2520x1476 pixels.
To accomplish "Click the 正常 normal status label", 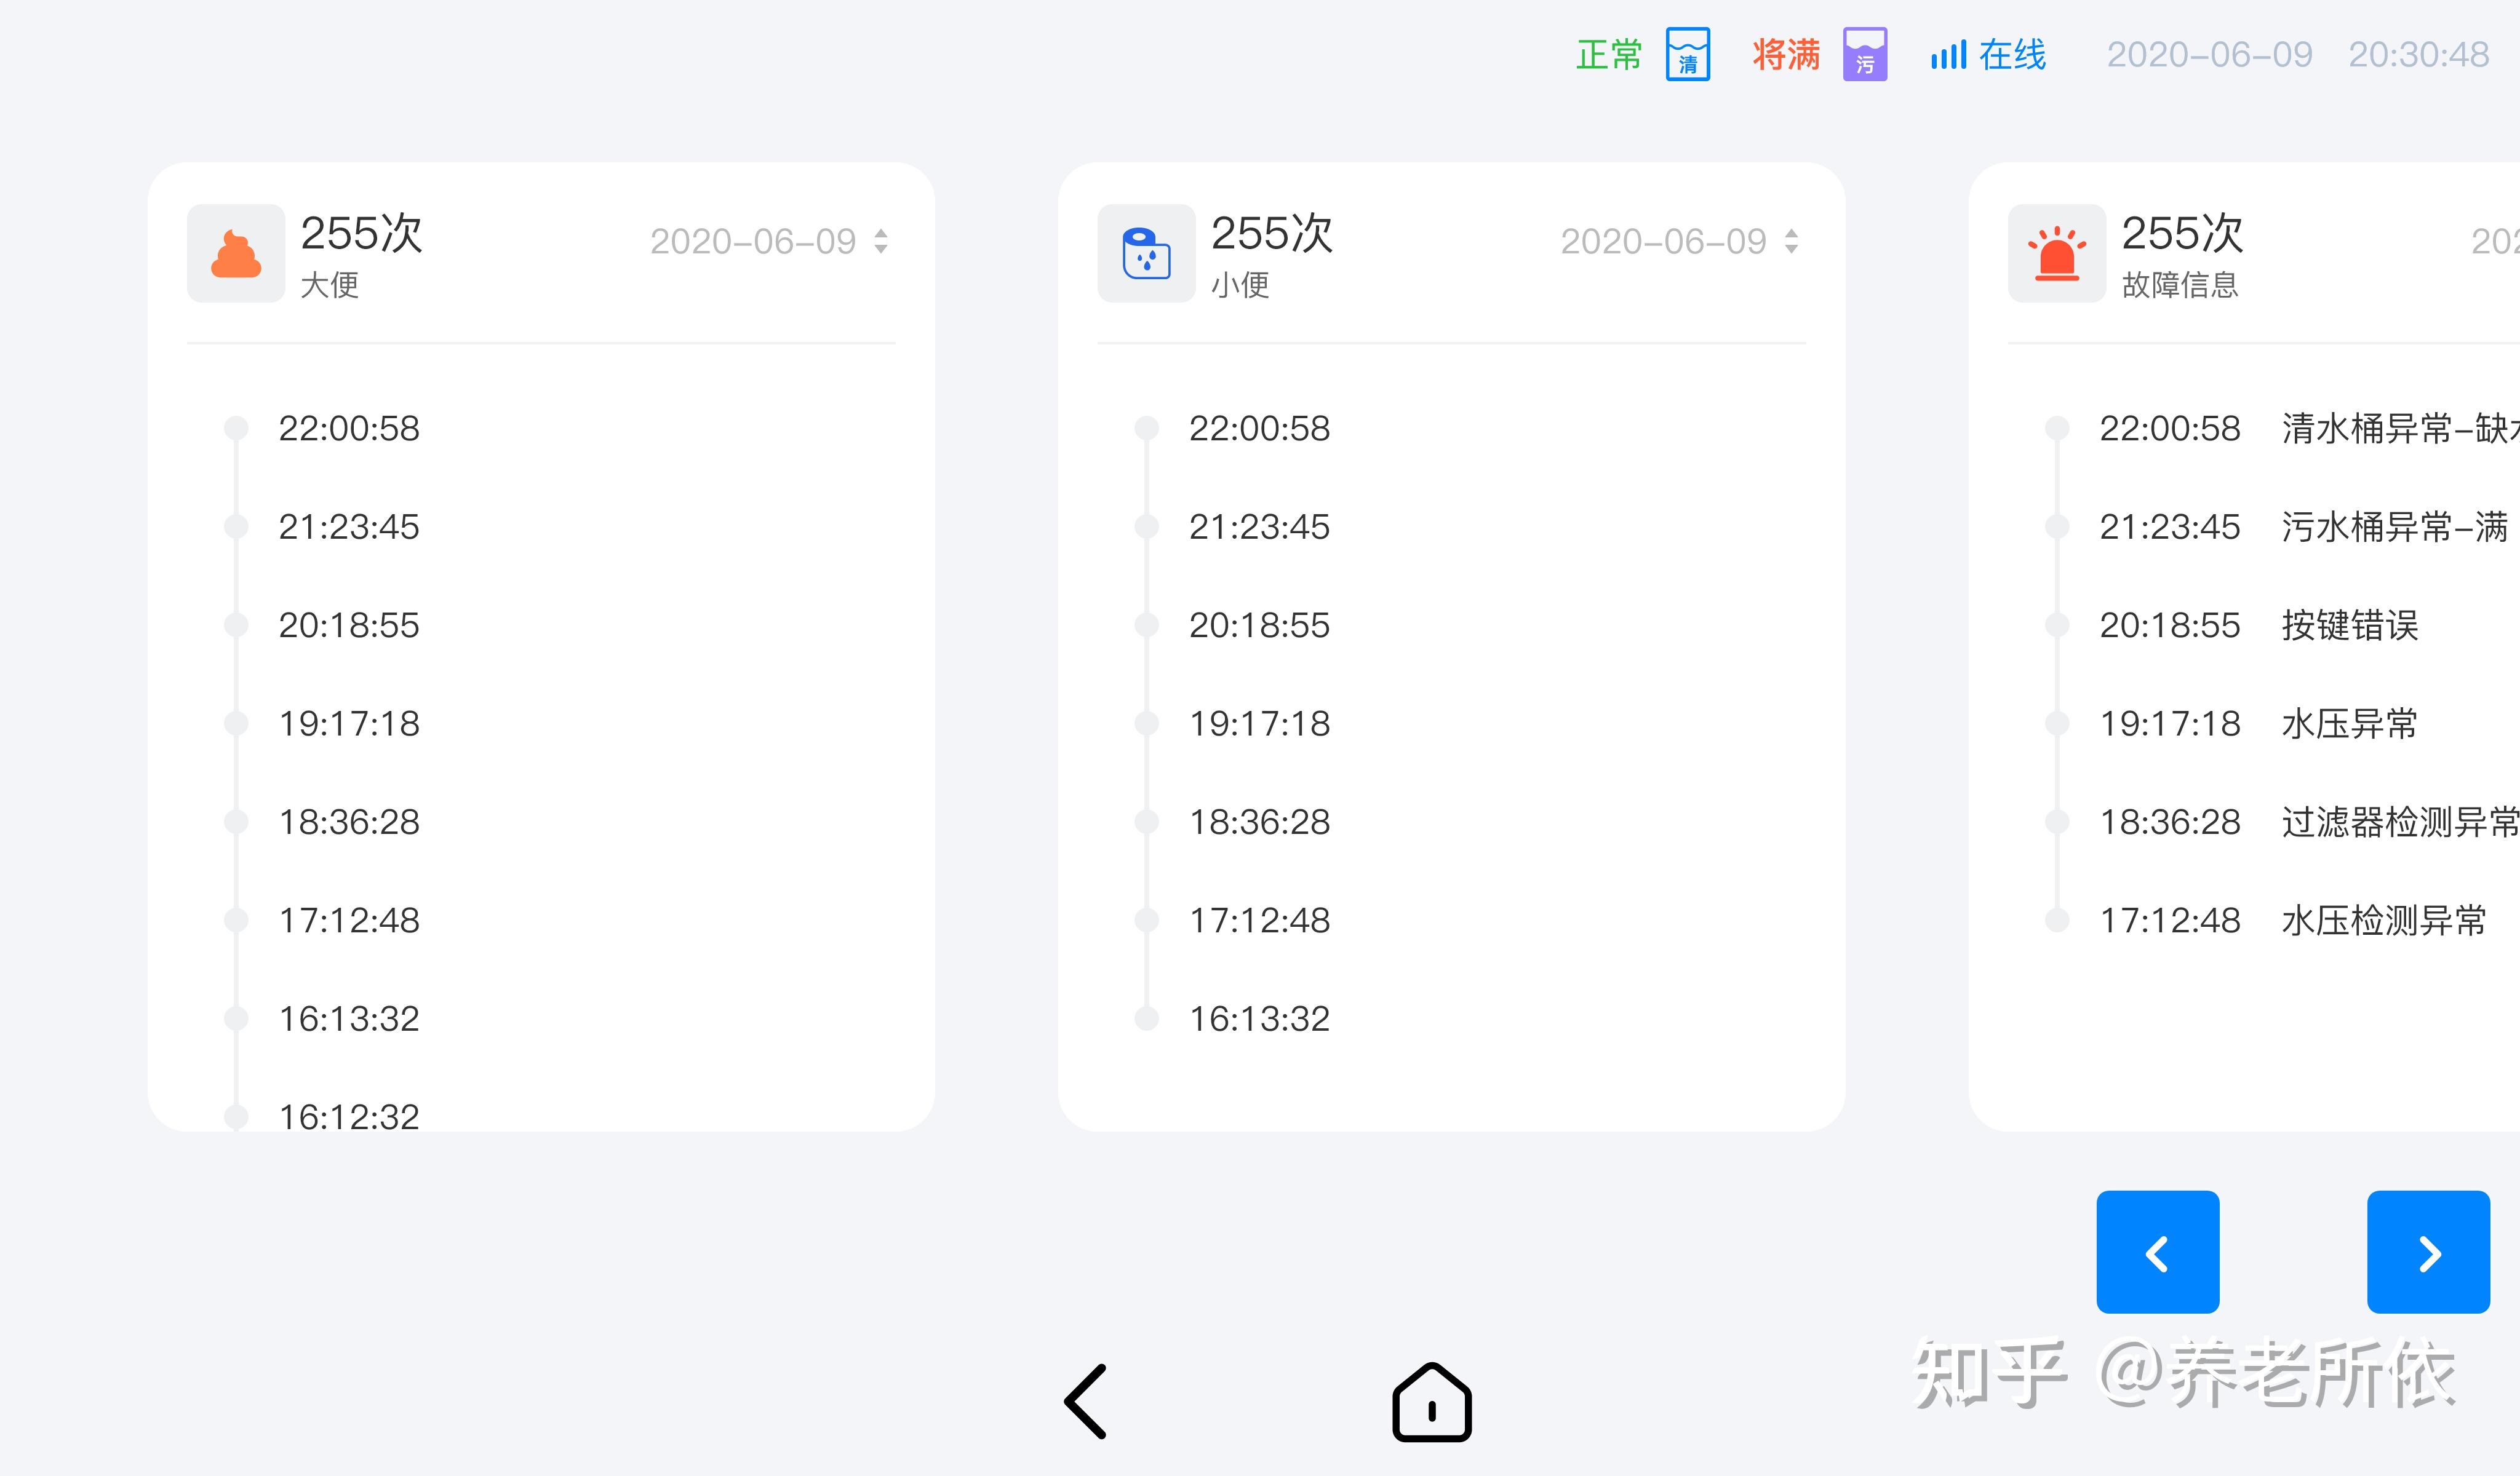I will point(1608,55).
